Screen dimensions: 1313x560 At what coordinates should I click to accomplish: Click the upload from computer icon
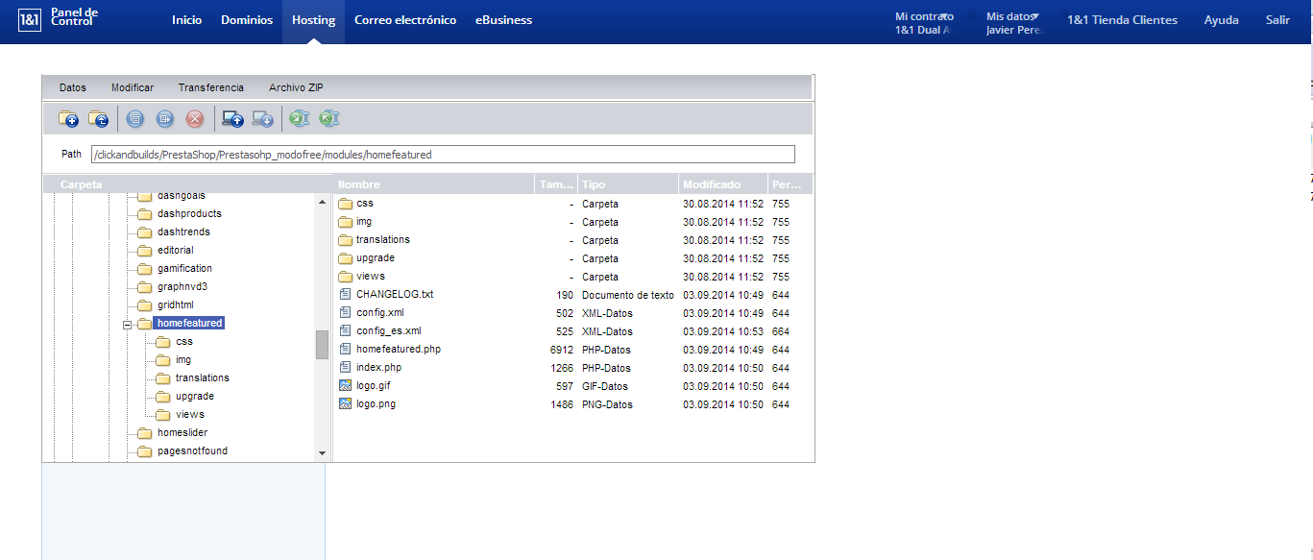(232, 119)
